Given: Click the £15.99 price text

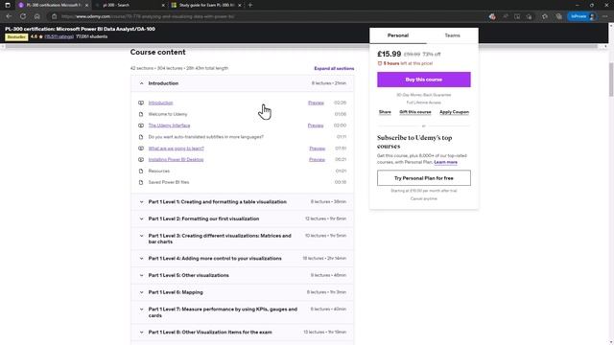Looking at the screenshot, I should [x=390, y=54].
